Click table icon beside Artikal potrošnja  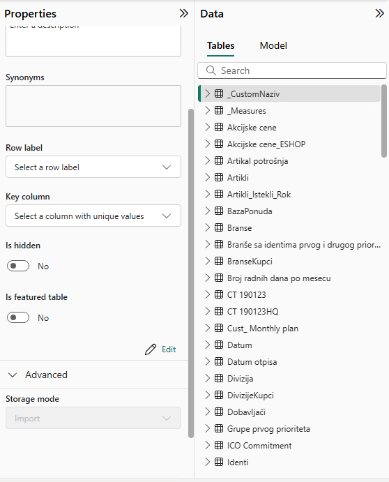click(x=219, y=160)
